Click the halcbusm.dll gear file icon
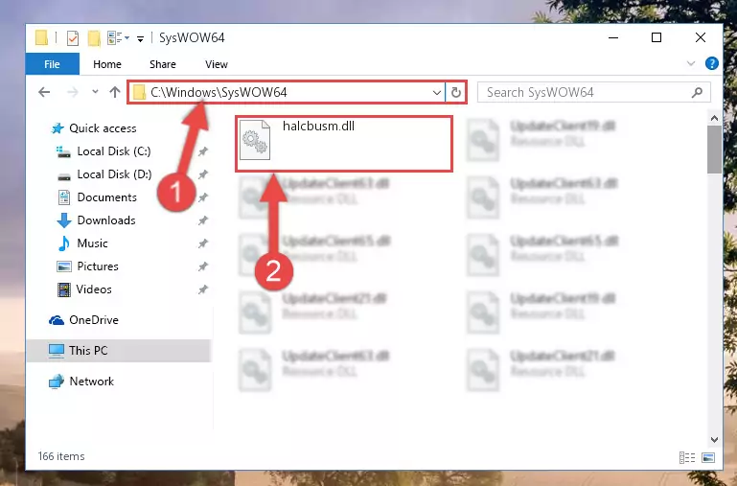The height and width of the screenshot is (486, 737). click(255, 140)
